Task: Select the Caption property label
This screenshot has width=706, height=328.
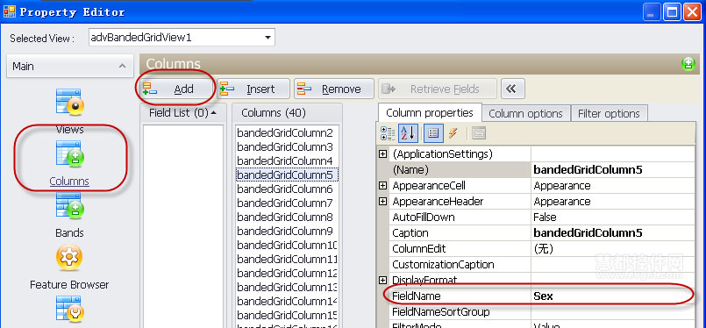Action: pyautogui.click(x=410, y=233)
